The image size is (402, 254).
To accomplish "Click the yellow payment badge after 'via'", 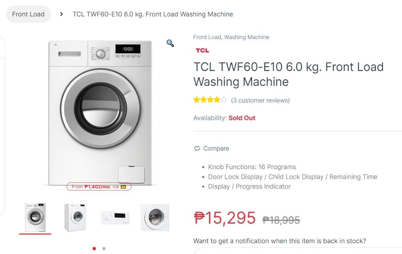I will pos(124,187).
